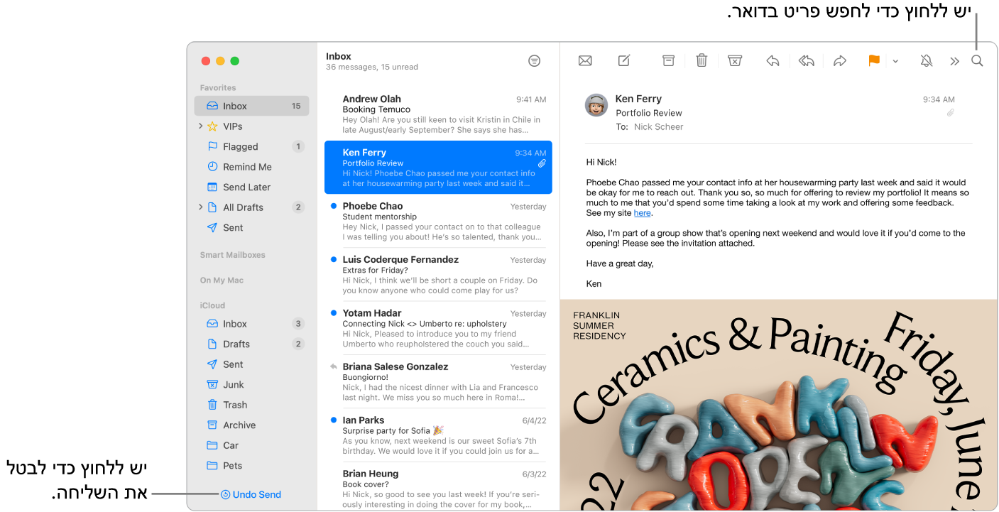
Task: Forward the selected email
Action: (840, 61)
